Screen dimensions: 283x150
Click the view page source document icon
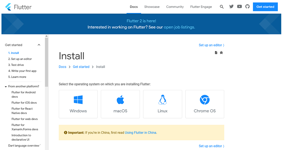click(216, 53)
